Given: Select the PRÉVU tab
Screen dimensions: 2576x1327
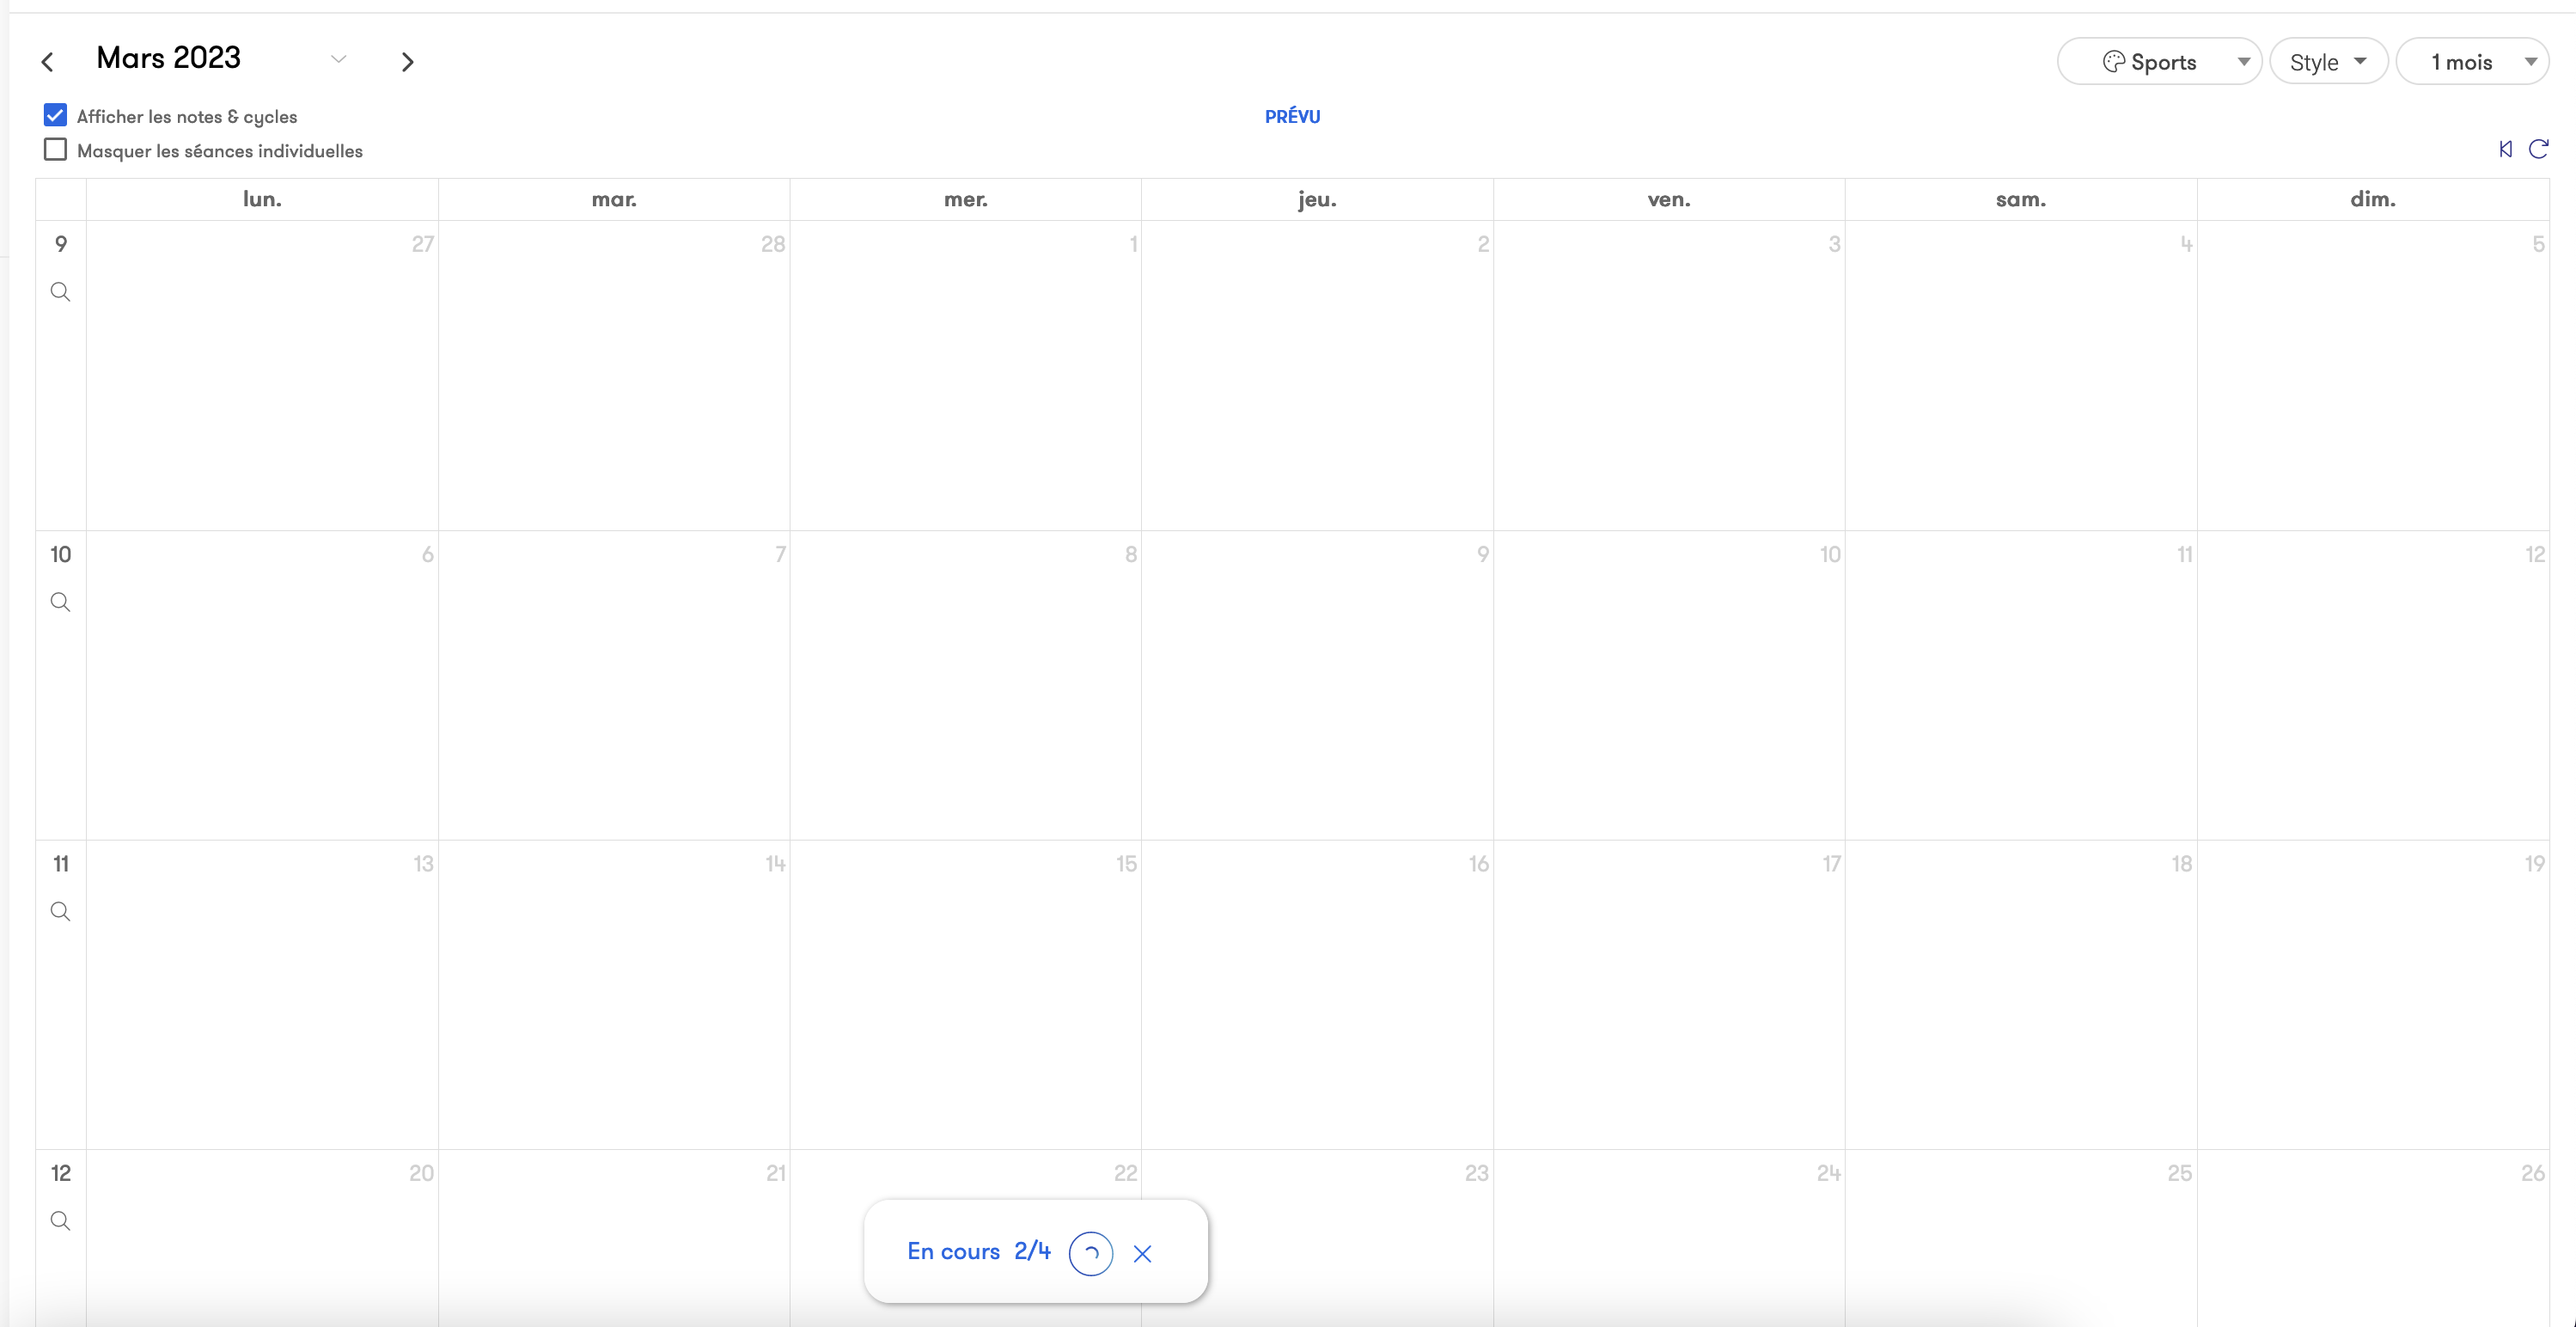Looking at the screenshot, I should (x=1292, y=116).
